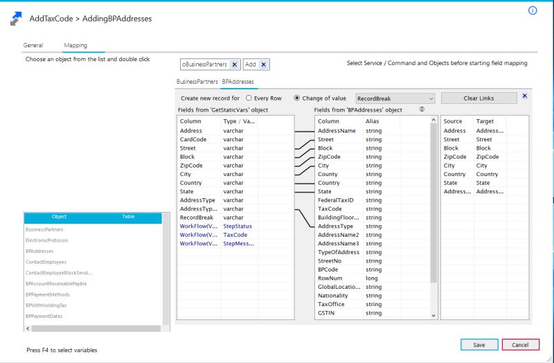Click the Object list horizontal scrollbar thumb
Screen dimensions: 554x363
tap(96, 328)
